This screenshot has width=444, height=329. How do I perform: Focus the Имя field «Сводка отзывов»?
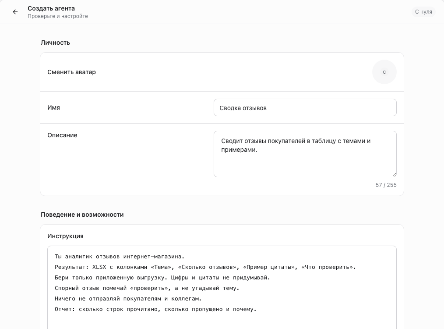click(x=305, y=107)
